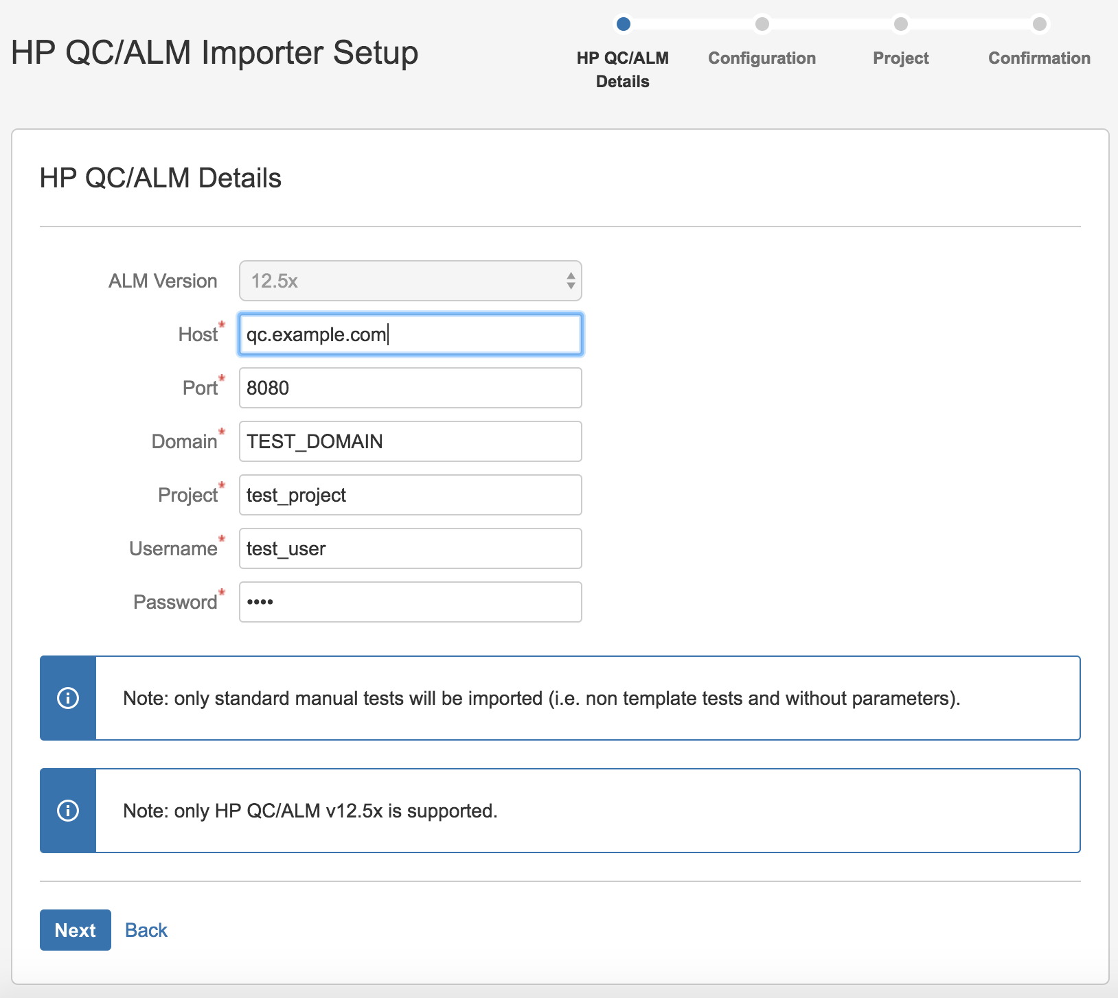Click the info icon beside manual tests note

68,698
